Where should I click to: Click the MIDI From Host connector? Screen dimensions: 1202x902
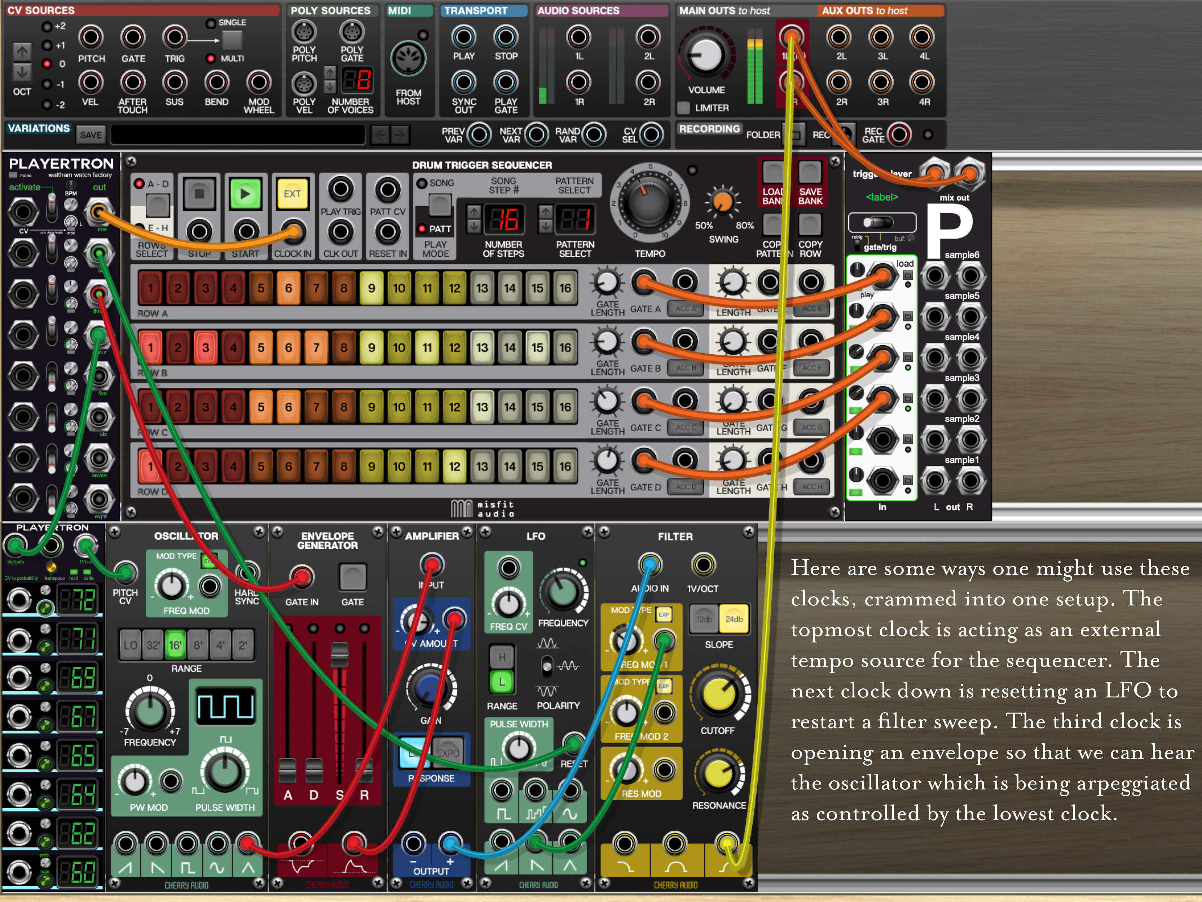pos(408,59)
